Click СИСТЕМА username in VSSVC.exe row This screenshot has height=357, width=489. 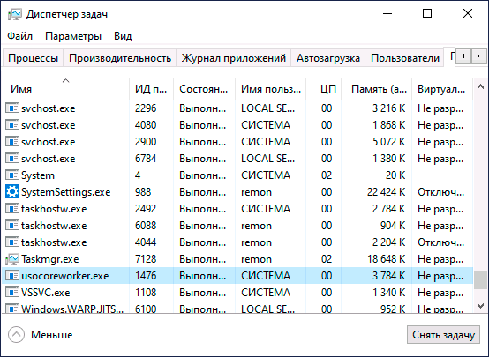pyautogui.click(x=266, y=293)
